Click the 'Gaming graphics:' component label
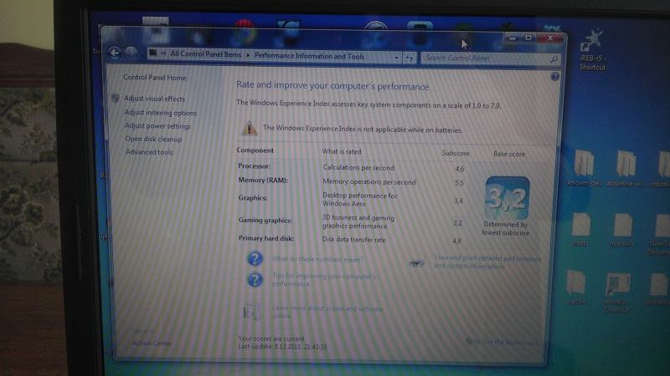The height and width of the screenshot is (376, 670). (265, 221)
